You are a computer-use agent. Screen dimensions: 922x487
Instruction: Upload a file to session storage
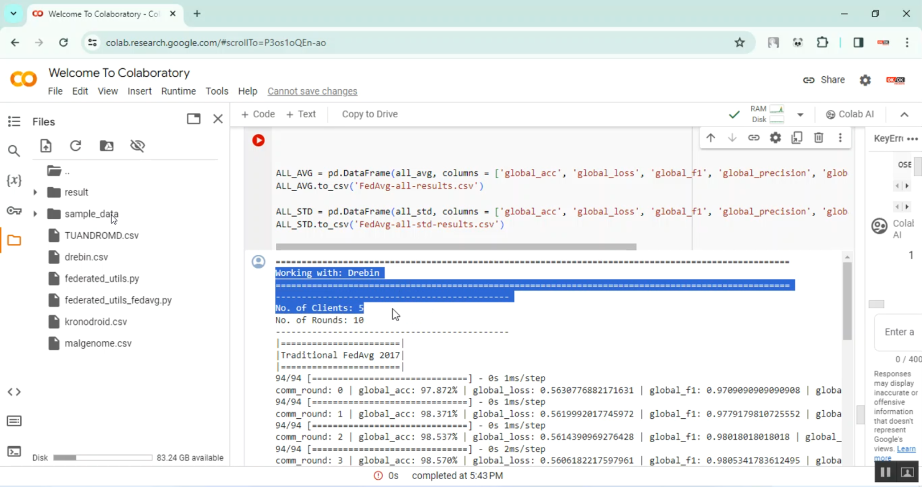(45, 146)
